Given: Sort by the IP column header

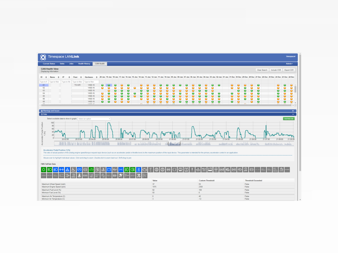Looking at the screenshot, I should [66, 77].
